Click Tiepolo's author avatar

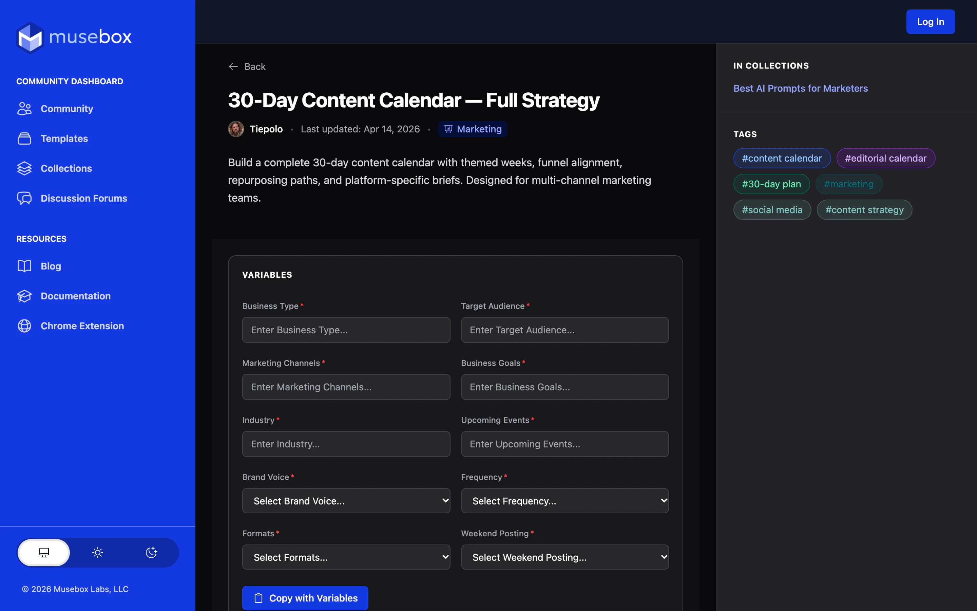(x=236, y=129)
